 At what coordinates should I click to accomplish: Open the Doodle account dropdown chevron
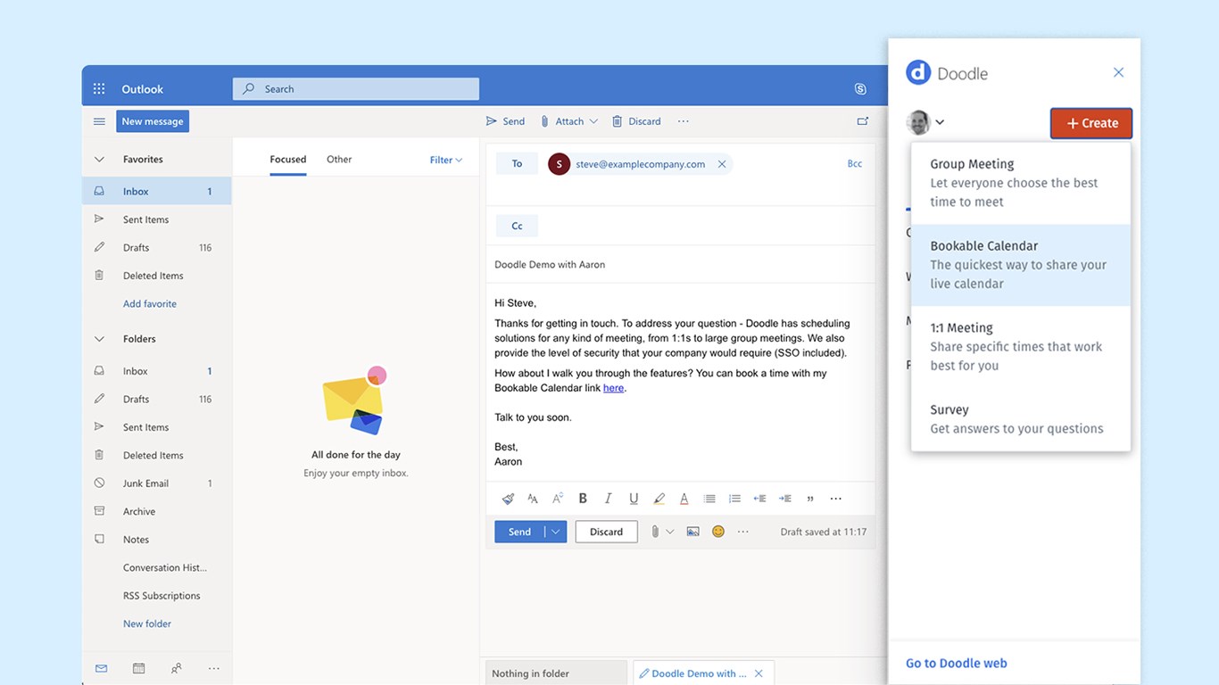tap(940, 122)
